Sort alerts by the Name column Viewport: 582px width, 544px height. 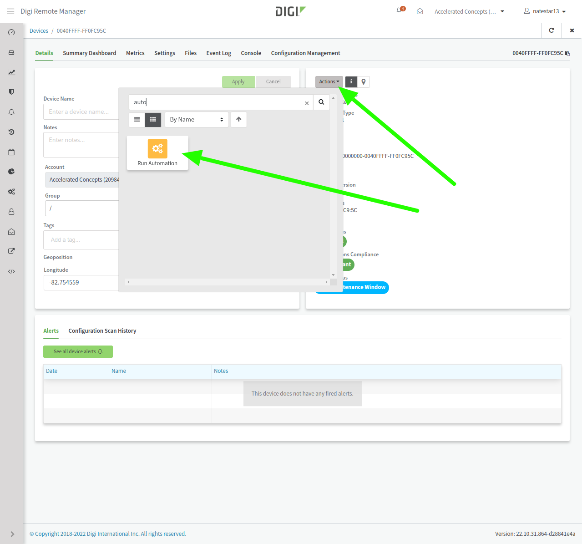pos(160,371)
